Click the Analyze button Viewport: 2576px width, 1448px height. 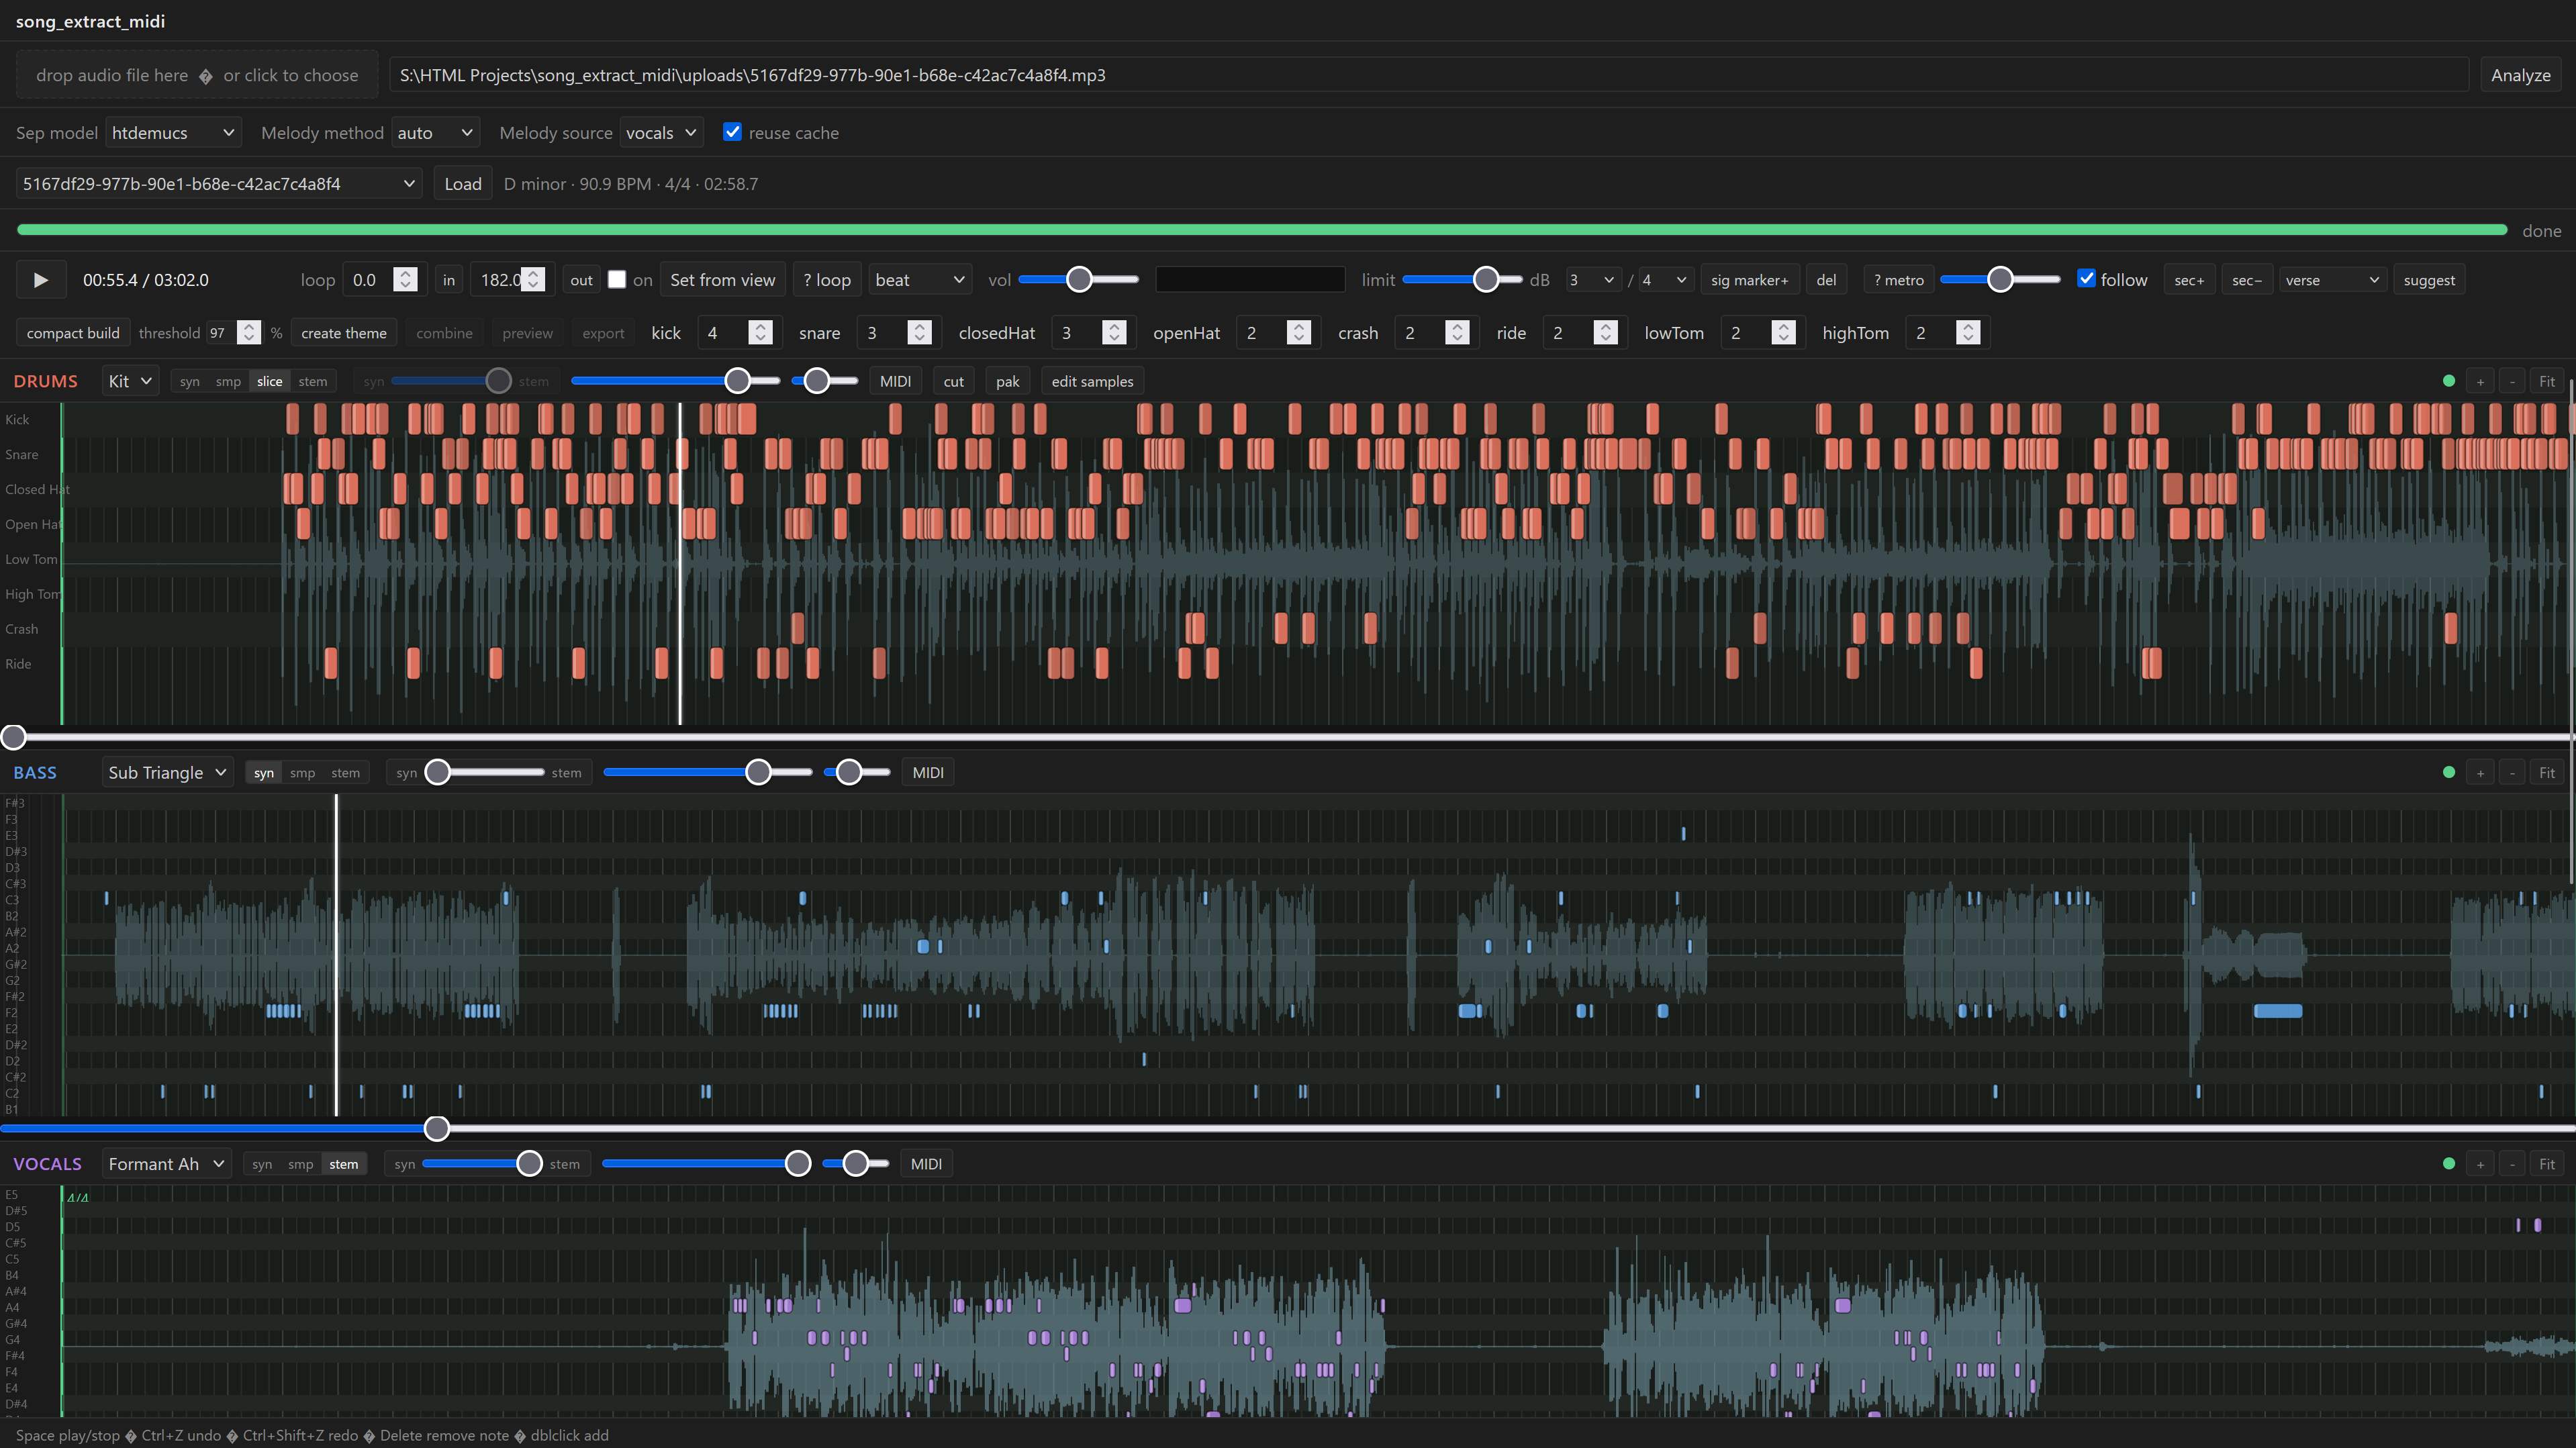tap(2520, 75)
